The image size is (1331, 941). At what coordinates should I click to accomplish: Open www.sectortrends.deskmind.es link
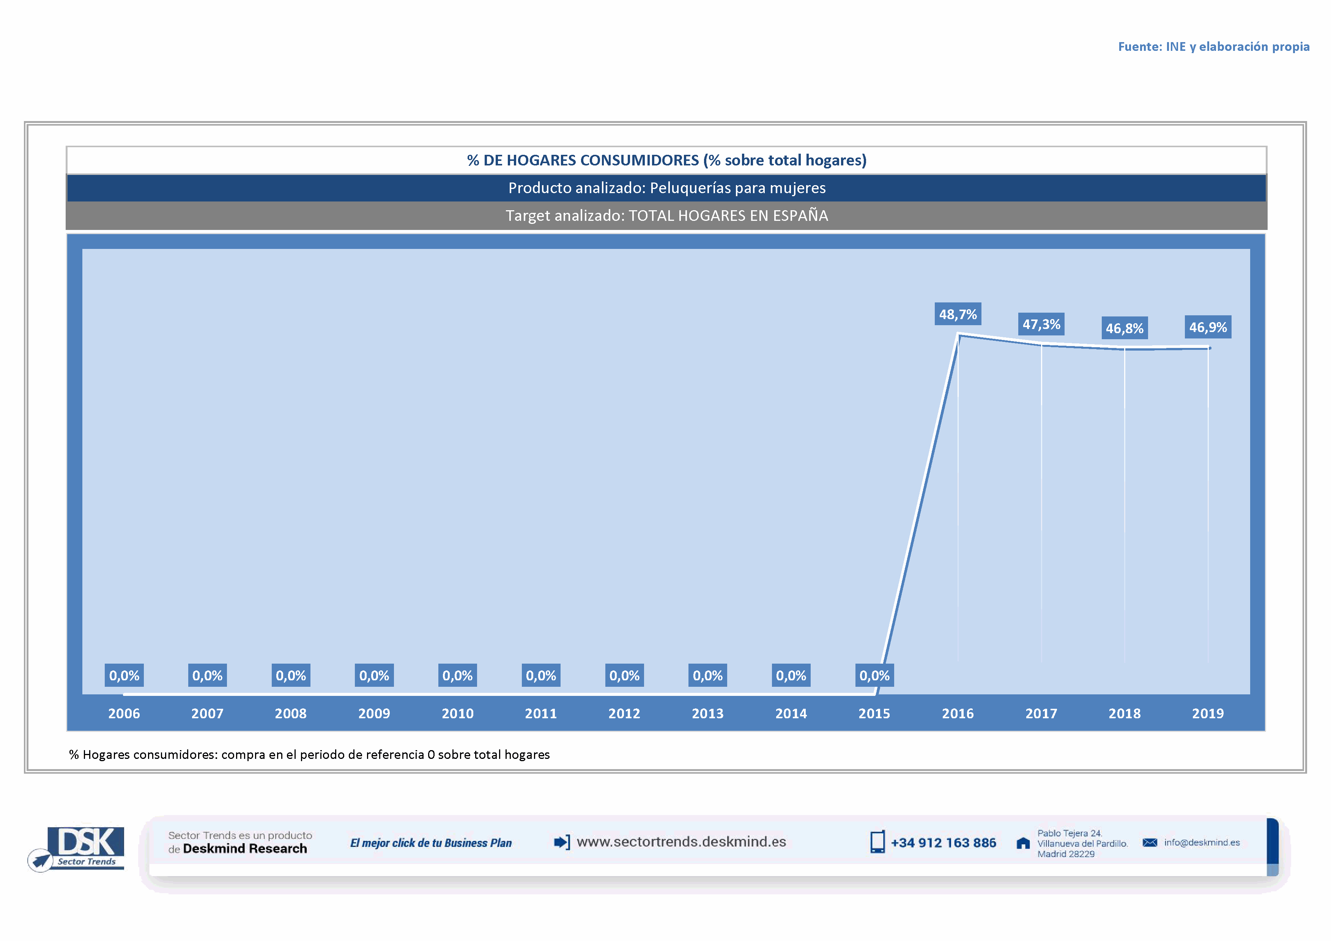681,841
